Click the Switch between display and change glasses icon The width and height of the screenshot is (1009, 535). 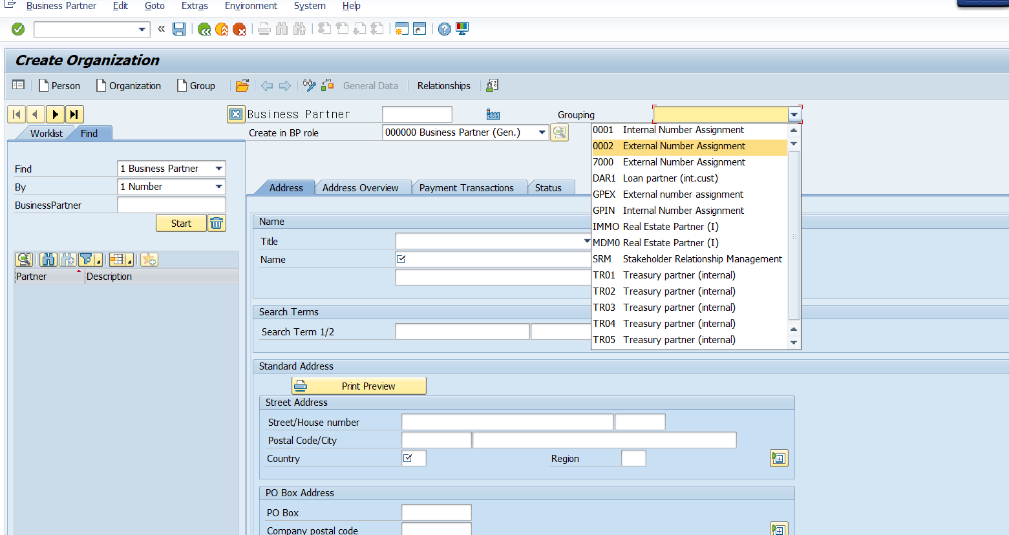coord(309,85)
